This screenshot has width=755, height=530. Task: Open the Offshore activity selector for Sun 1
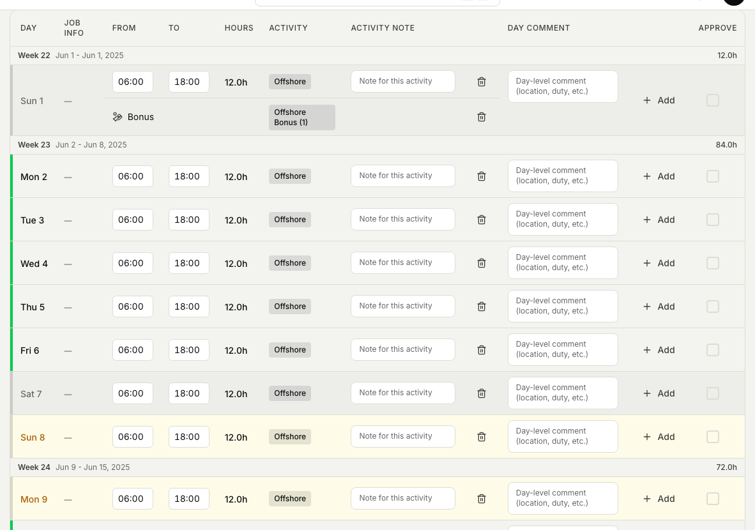(x=290, y=82)
